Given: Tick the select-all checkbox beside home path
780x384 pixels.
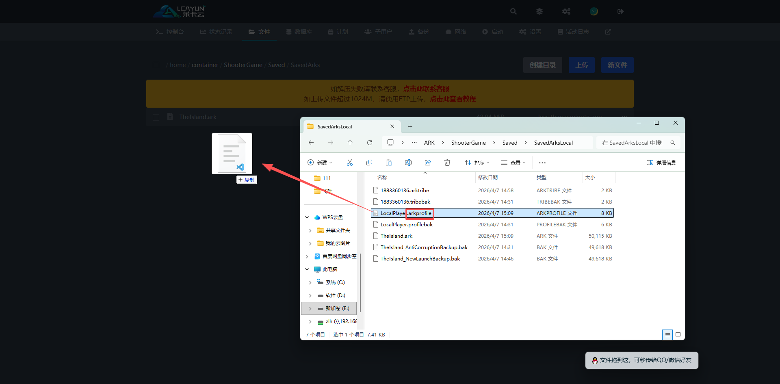Looking at the screenshot, I should (156, 65).
